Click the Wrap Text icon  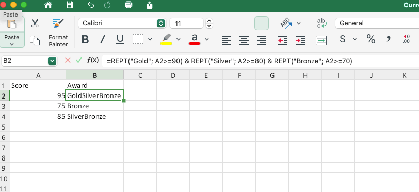coord(322,23)
